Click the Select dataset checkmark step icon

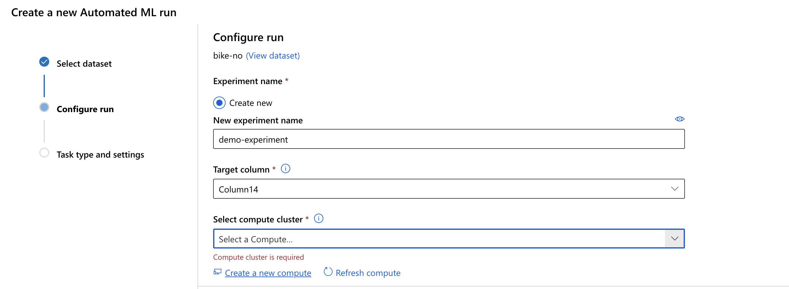44,62
